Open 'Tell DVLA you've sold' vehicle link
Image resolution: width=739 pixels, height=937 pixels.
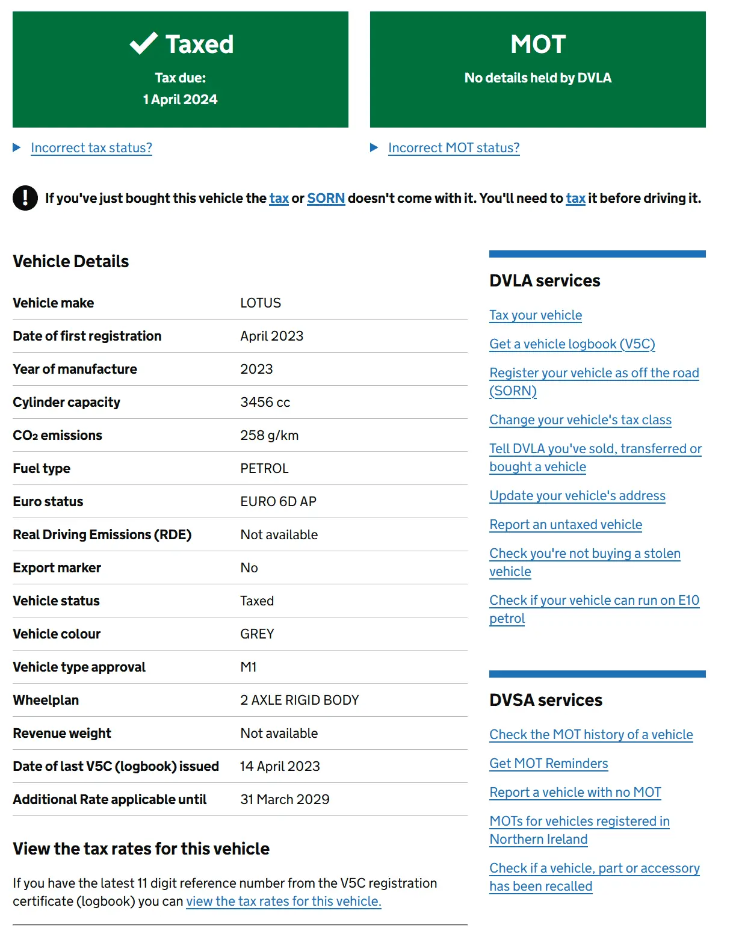click(x=595, y=449)
